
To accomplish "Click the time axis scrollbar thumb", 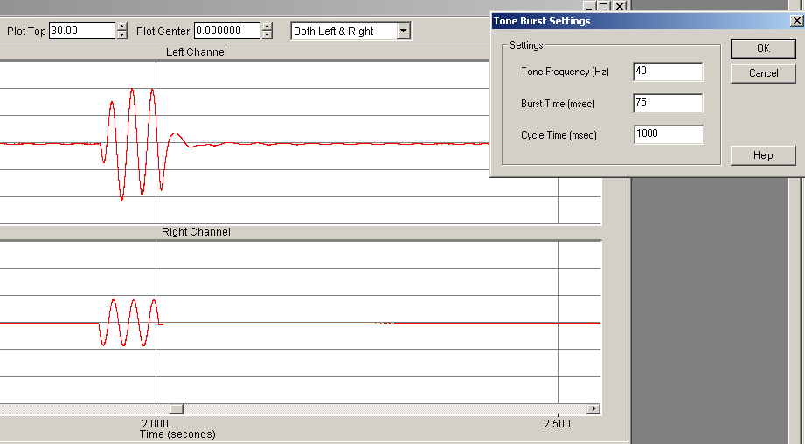I will tap(177, 408).
